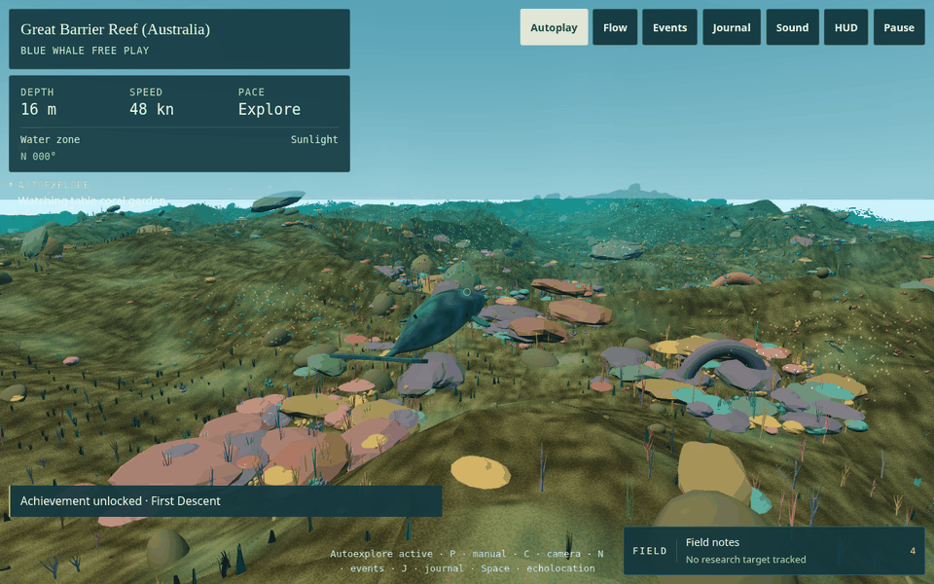Open the Field notes panel

(x=774, y=551)
